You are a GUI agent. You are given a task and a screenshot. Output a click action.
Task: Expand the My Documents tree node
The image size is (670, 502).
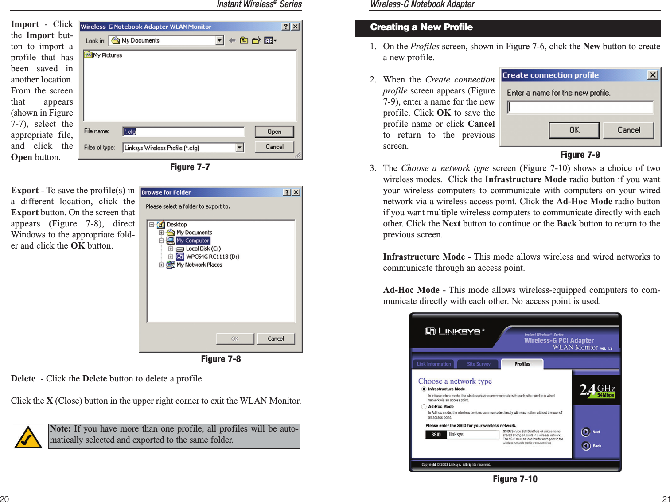161,233
